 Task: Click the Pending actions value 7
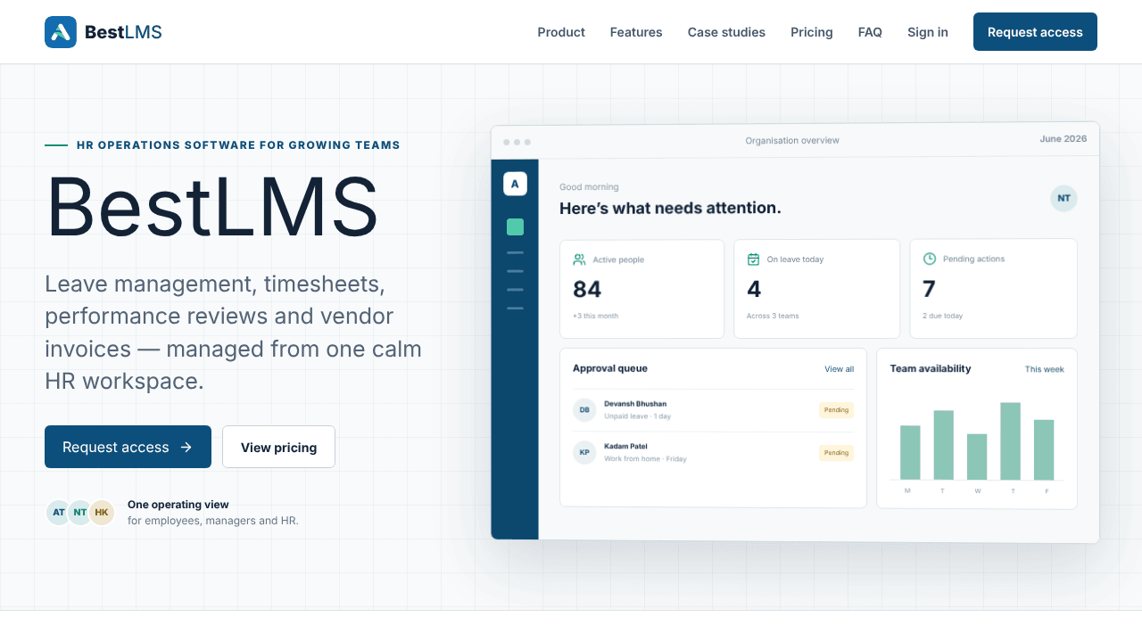[929, 289]
